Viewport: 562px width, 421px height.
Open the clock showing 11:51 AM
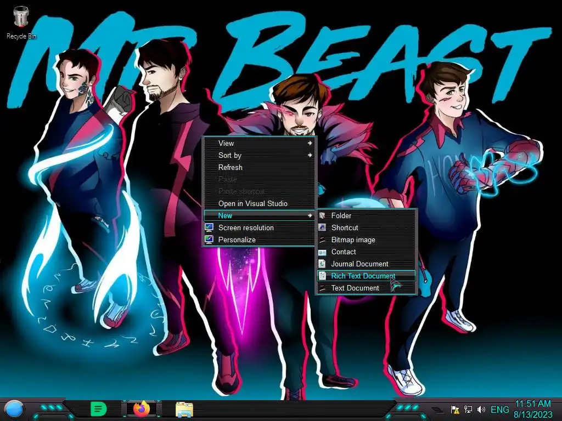coord(532,403)
